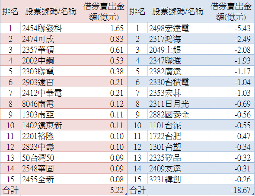
Task: Click the 2382廣達 cell
Action: click(178, 71)
